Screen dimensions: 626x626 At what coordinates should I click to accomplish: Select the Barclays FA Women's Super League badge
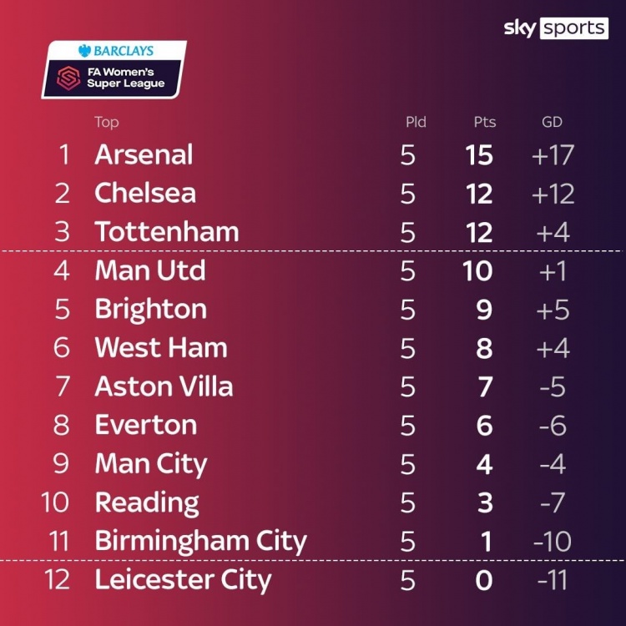114,69
